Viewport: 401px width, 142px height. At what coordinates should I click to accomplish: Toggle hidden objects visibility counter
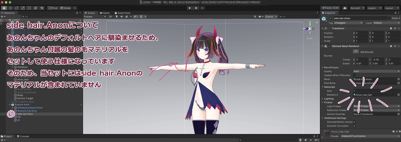[x=136, y=16]
